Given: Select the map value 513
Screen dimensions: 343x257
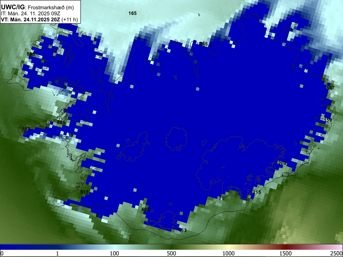Looking at the screenshot, I should tap(84, 192).
